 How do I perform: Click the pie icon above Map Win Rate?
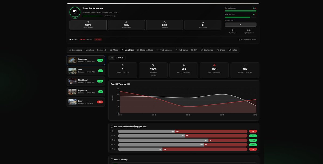126,22
